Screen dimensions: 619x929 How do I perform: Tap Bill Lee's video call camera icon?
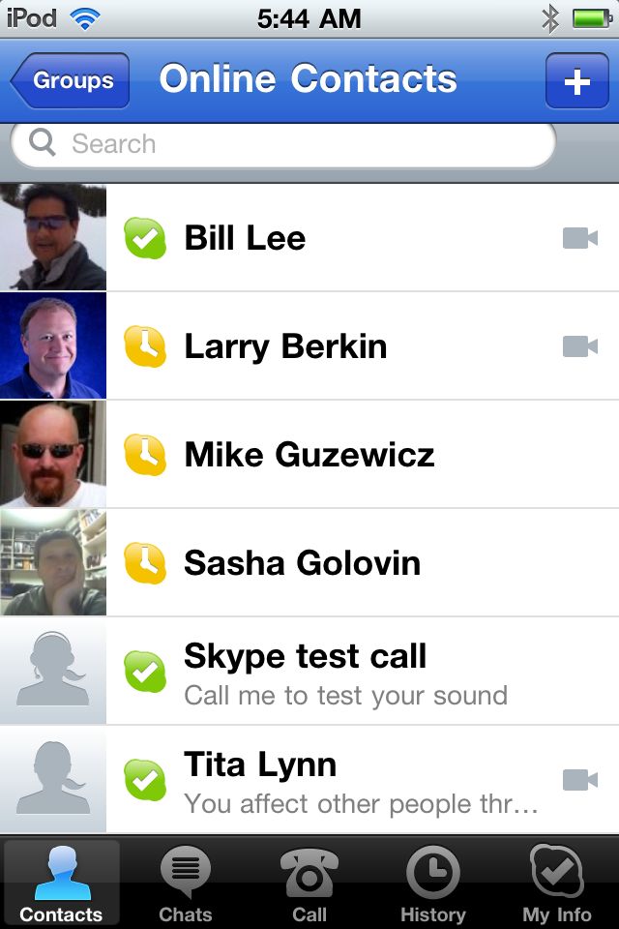click(580, 238)
